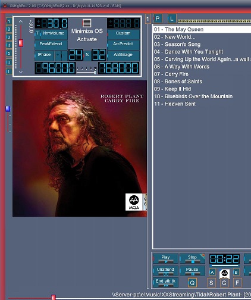Click the Unattend button

tap(165, 271)
